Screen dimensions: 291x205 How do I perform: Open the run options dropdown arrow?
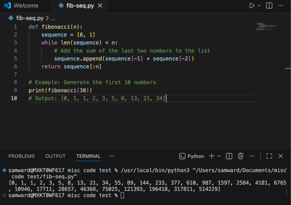[x=260, y=6]
